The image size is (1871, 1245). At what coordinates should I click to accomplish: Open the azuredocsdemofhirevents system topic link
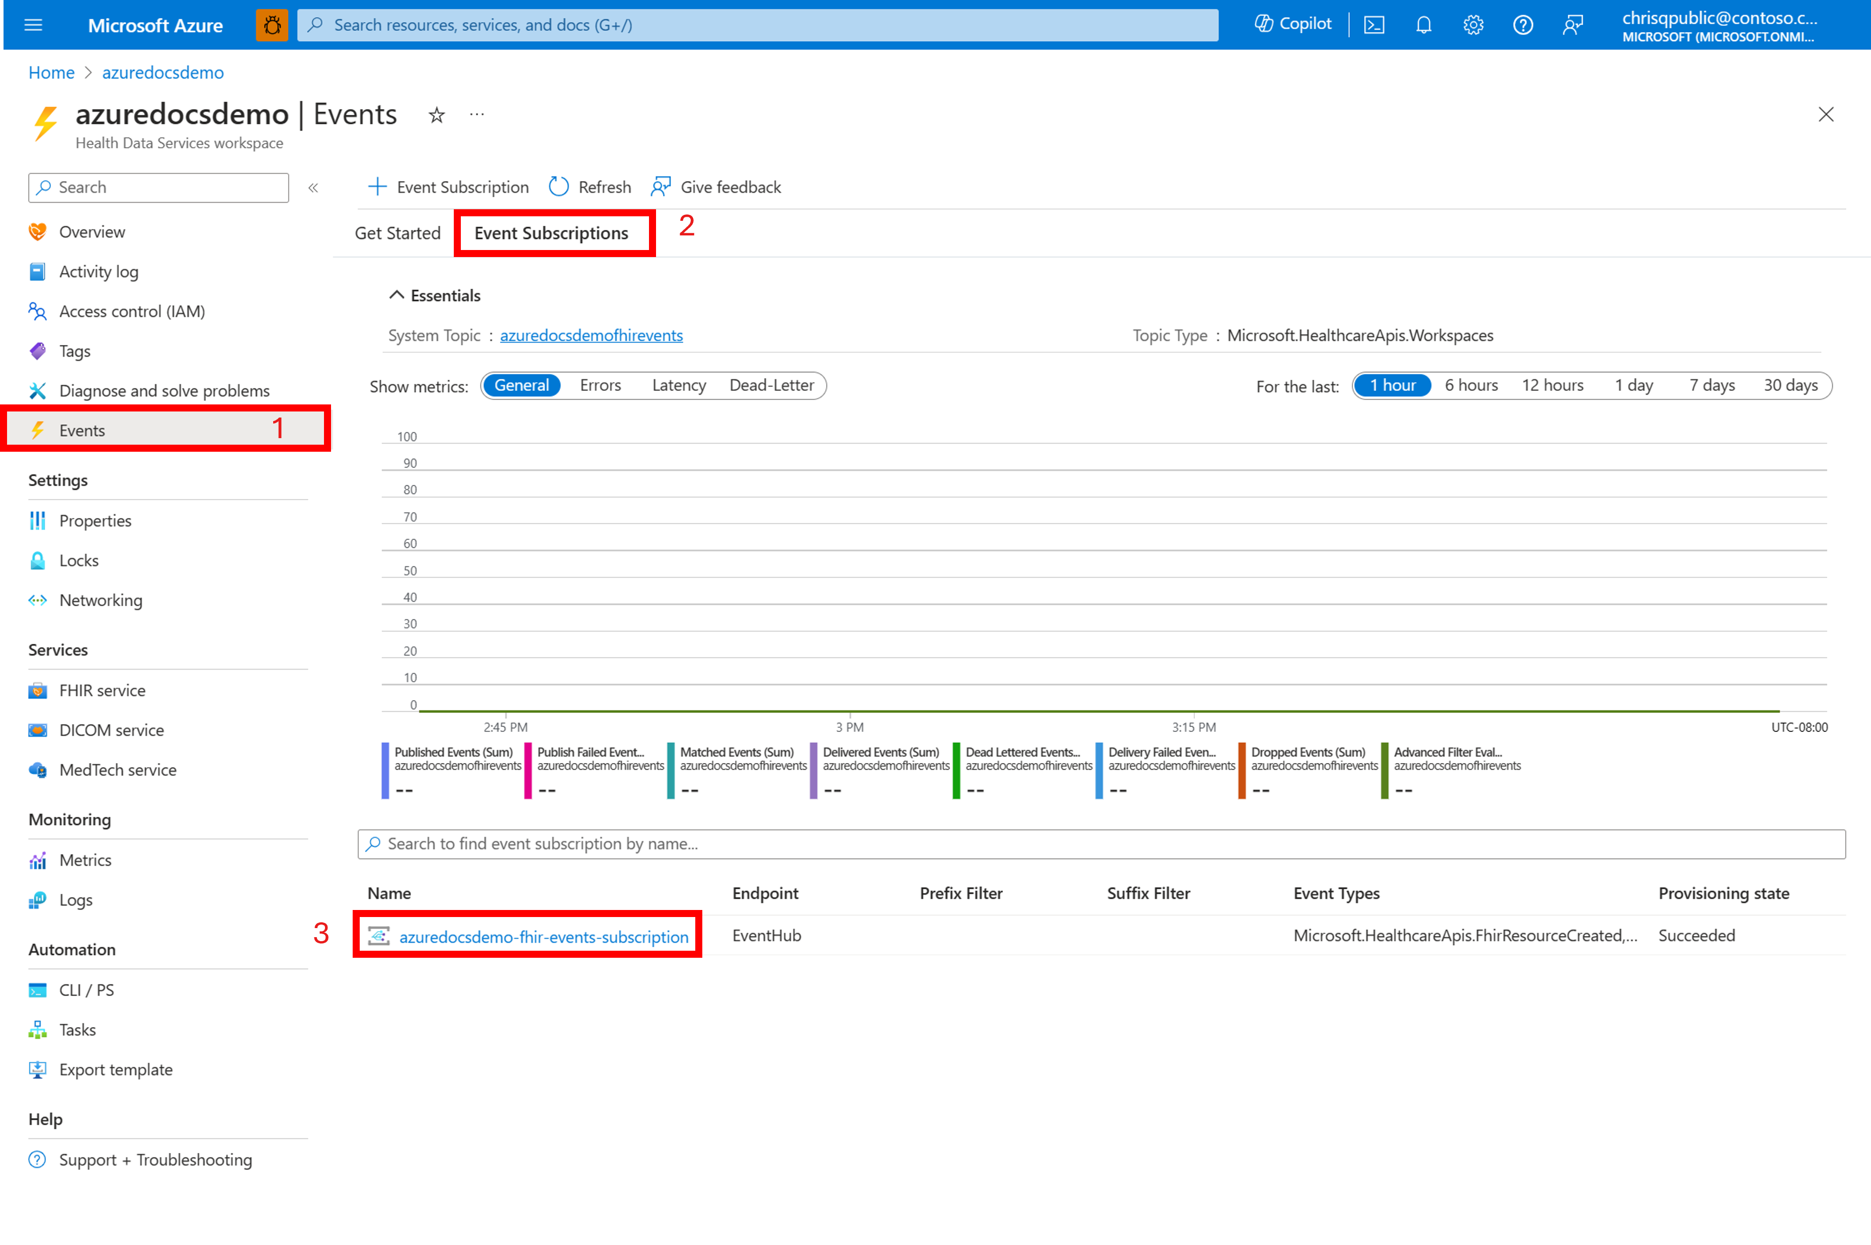pos(591,335)
